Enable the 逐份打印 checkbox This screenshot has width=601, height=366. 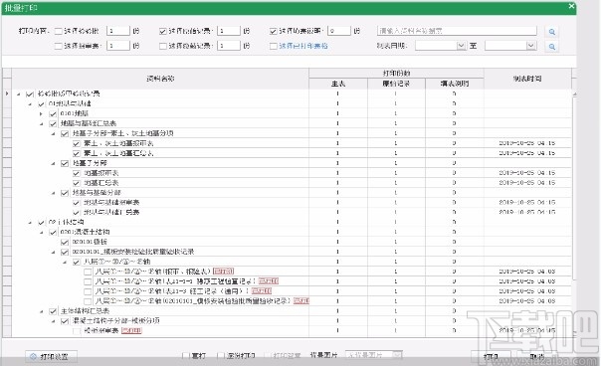click(220, 356)
